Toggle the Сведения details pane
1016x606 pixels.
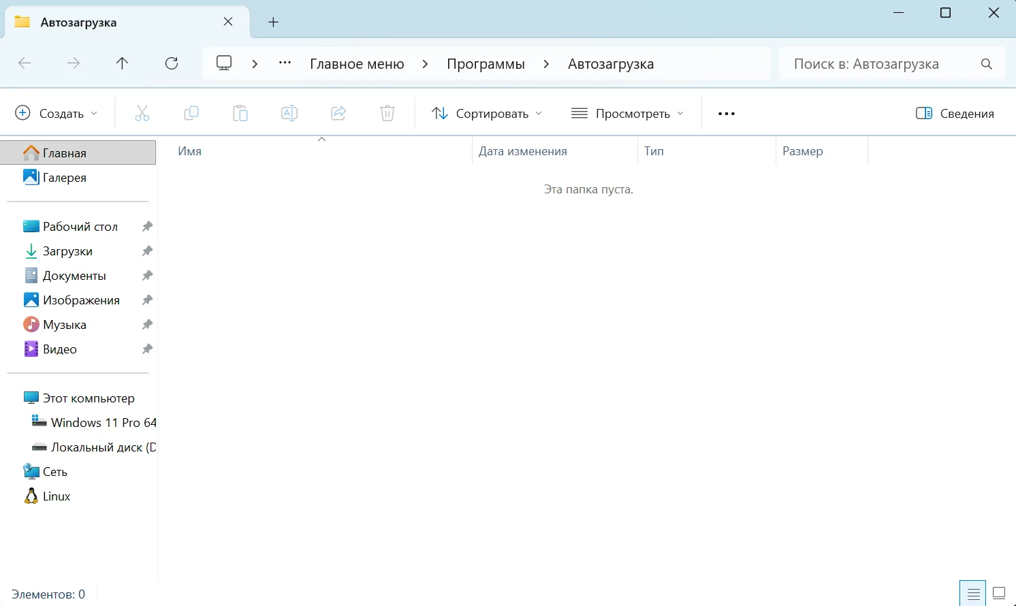tap(955, 114)
